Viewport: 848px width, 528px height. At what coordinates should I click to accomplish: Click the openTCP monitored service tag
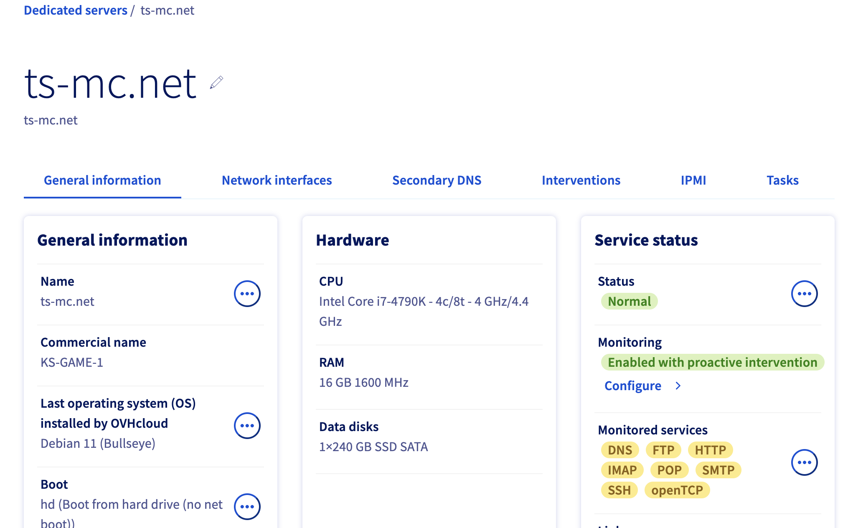677,490
